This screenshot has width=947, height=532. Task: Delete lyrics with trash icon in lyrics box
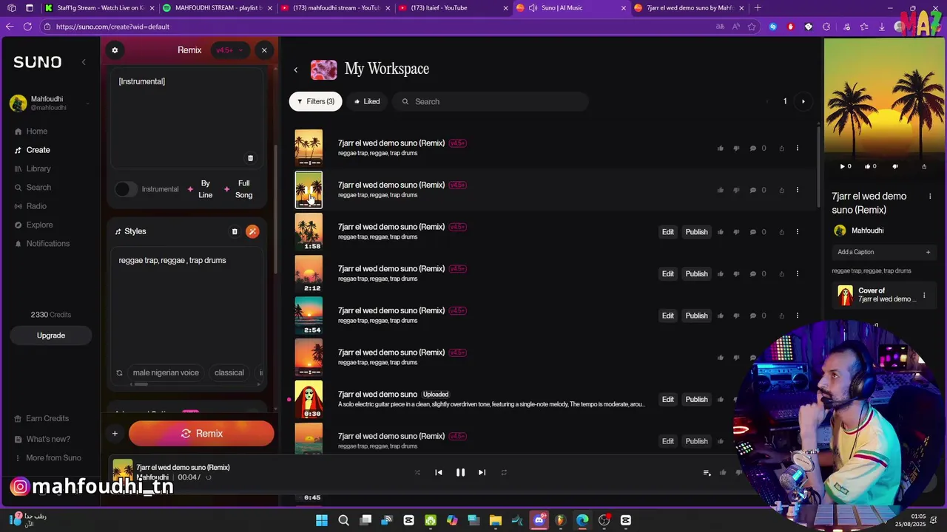250,158
